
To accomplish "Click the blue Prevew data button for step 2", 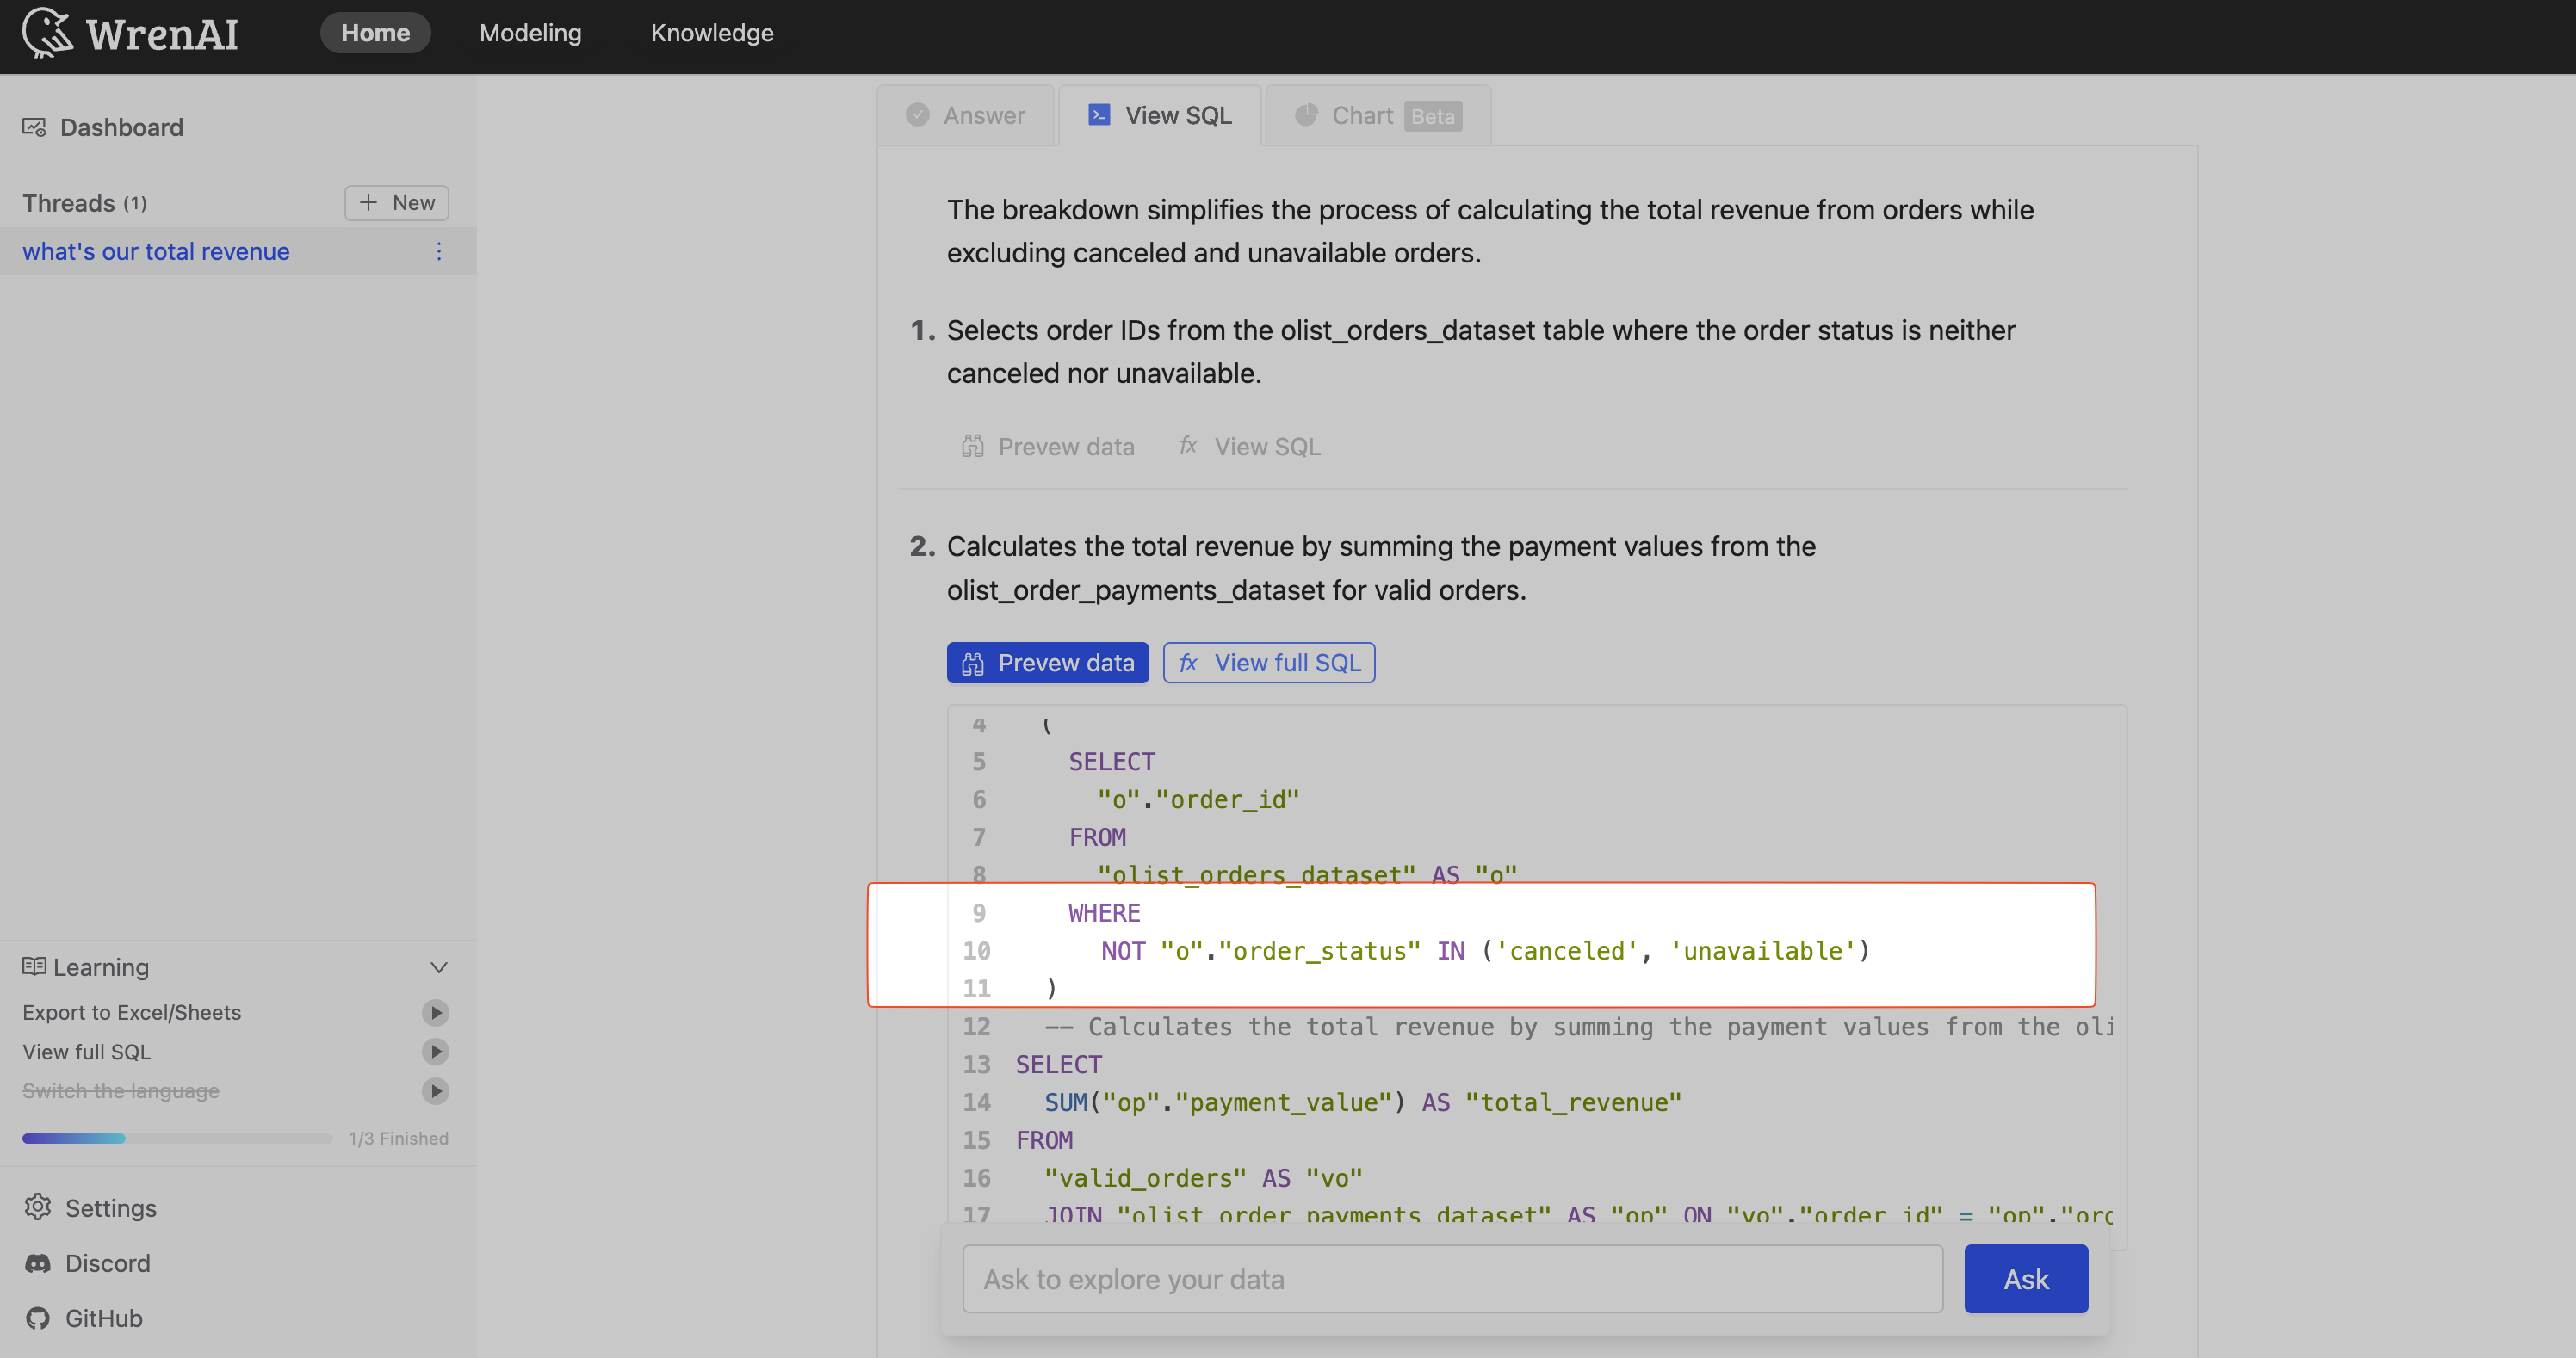I will [1047, 663].
